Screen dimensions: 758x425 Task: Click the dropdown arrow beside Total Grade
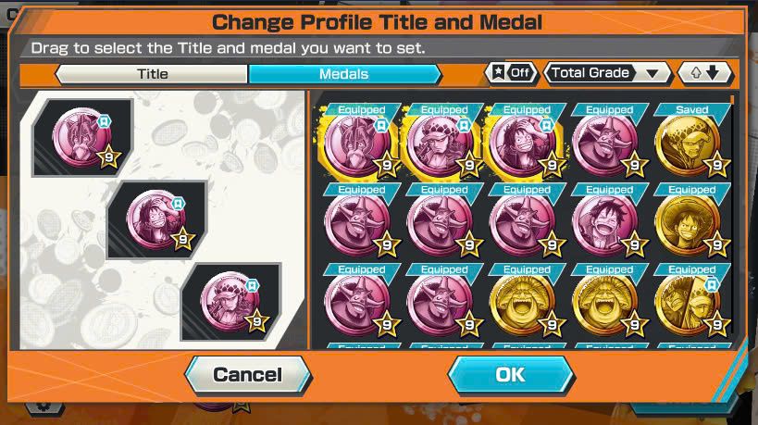coord(652,73)
